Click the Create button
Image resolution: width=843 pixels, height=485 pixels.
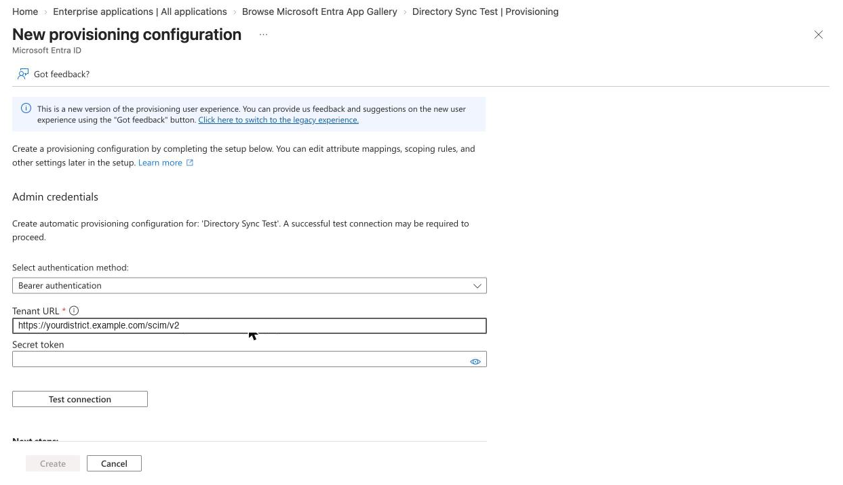[x=53, y=463]
